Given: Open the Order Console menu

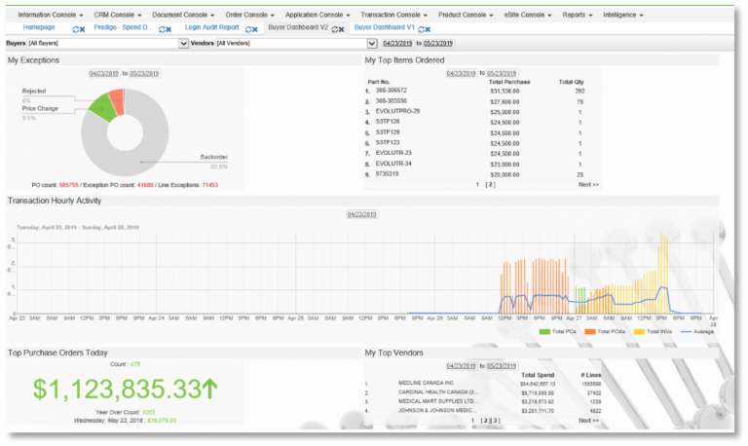Looking at the screenshot, I should [x=249, y=15].
